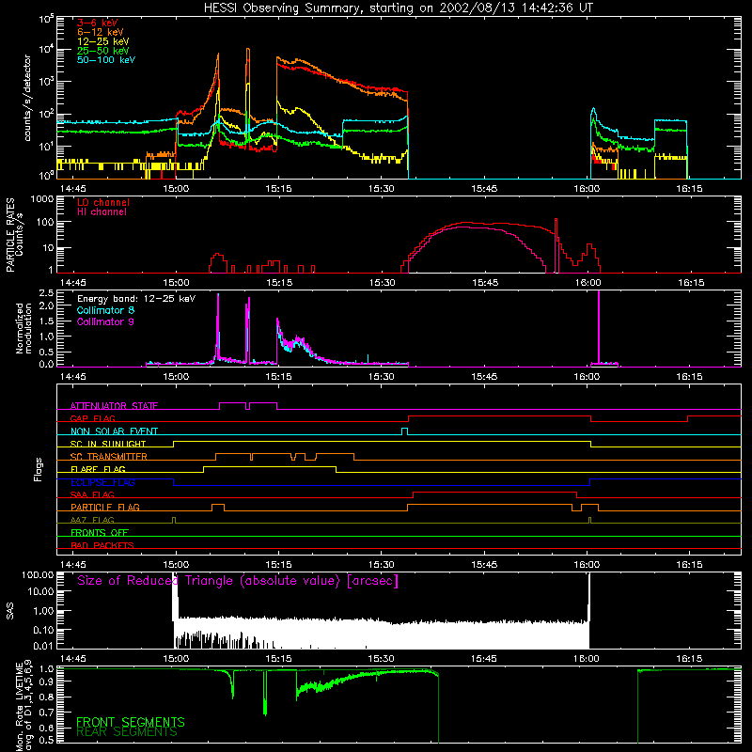752x752 pixels.
Task: Select the '25-50 keV' legend label
Action: [x=103, y=51]
